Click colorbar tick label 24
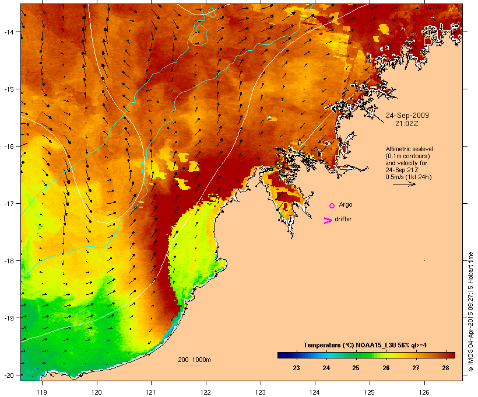This screenshot has width=478, height=397. pyautogui.click(x=326, y=368)
